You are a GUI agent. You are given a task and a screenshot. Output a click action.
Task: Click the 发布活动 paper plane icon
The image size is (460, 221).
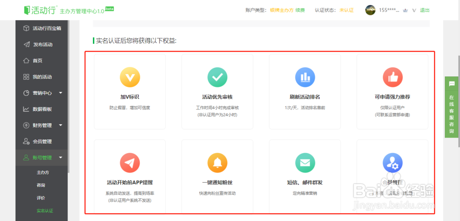26,45
